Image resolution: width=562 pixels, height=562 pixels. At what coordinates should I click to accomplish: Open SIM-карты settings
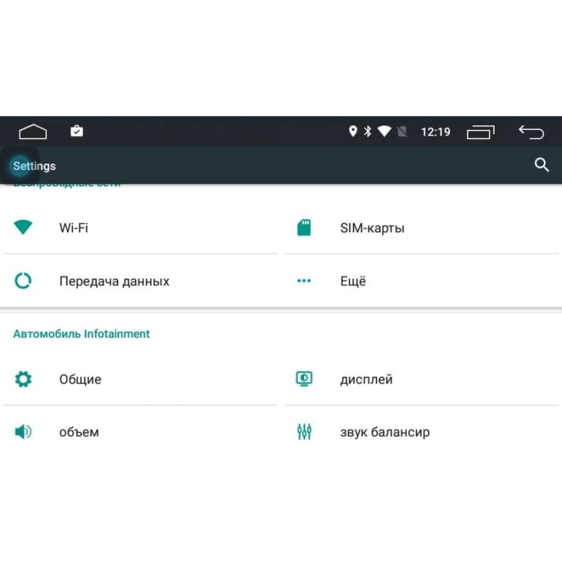[422, 228]
